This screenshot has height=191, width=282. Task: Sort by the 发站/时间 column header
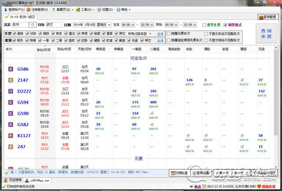click(x=43, y=50)
